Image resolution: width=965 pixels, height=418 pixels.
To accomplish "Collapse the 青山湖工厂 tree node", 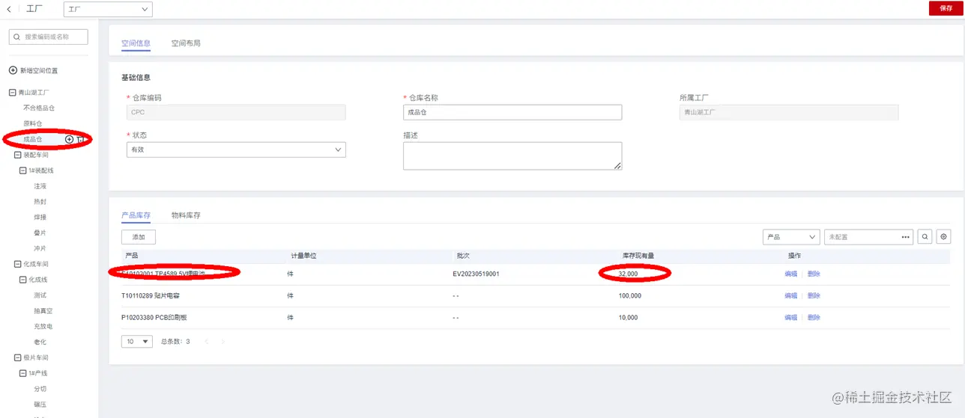I will pyautogui.click(x=12, y=92).
